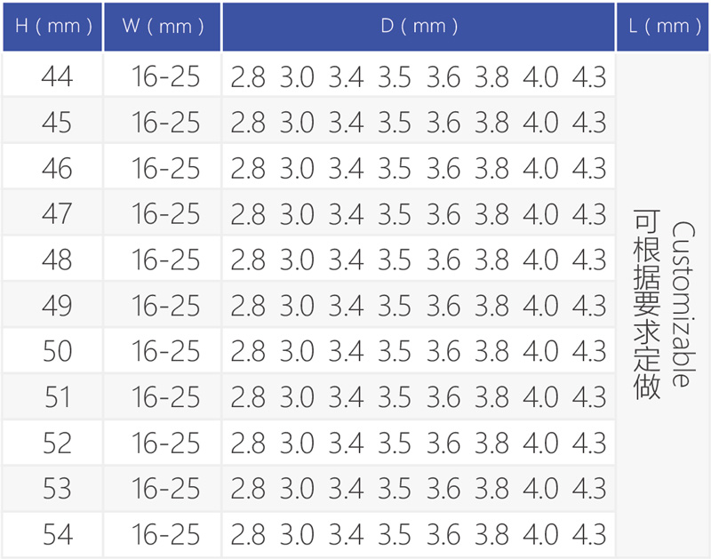Click the H (mm) column header
The height and width of the screenshot is (559, 711).
(x=52, y=26)
